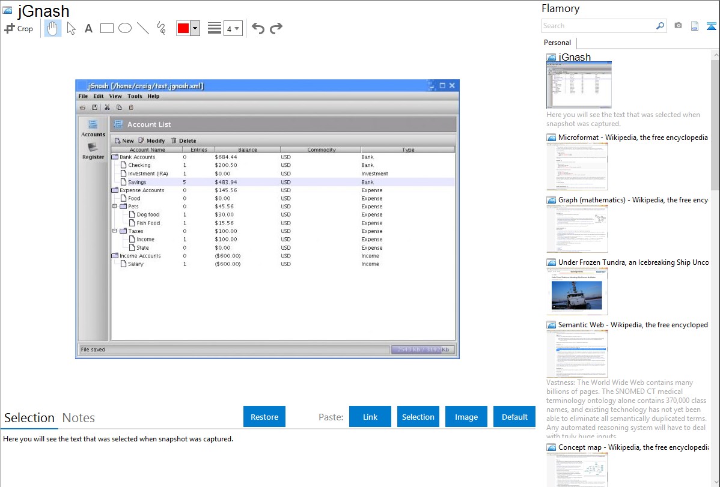Click the Restore button
720x487 pixels.
coord(264,417)
